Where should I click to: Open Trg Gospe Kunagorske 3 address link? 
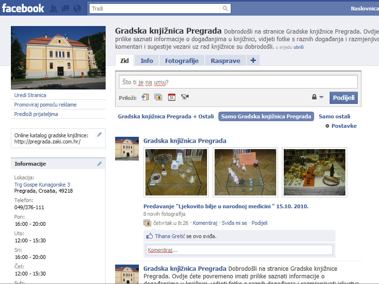pos(42,185)
